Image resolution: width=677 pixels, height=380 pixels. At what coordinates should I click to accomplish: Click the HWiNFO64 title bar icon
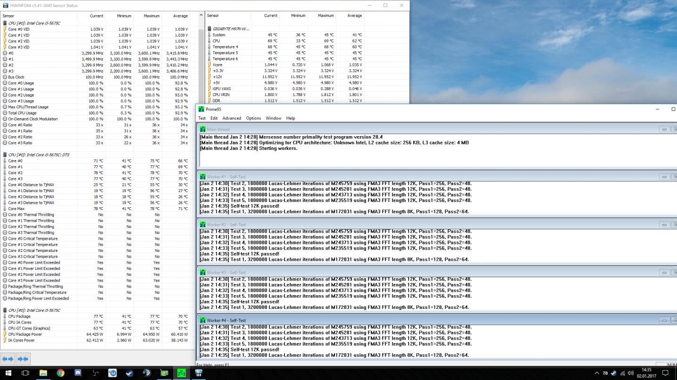pos(5,5)
